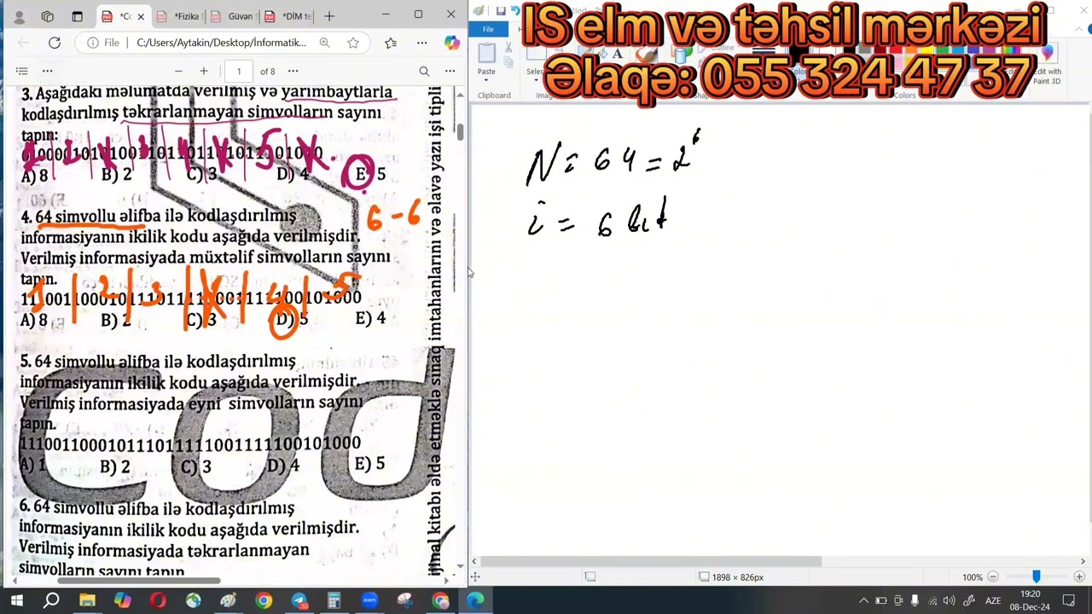
Task: Open a new browser tab with plus
Action: (329, 16)
